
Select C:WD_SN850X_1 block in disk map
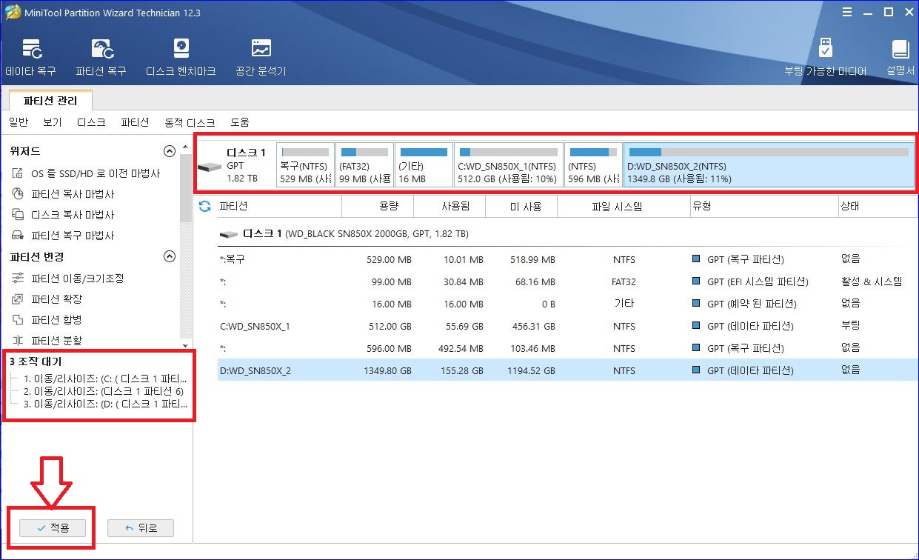click(507, 164)
